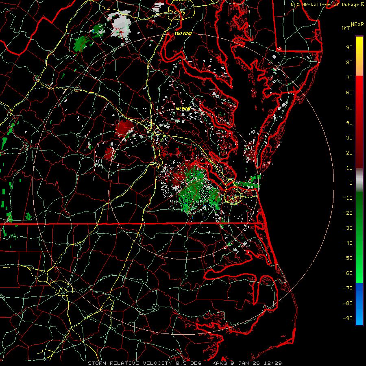Pick the bright red segment of color bar
The image size is (366, 366).
click(359, 85)
